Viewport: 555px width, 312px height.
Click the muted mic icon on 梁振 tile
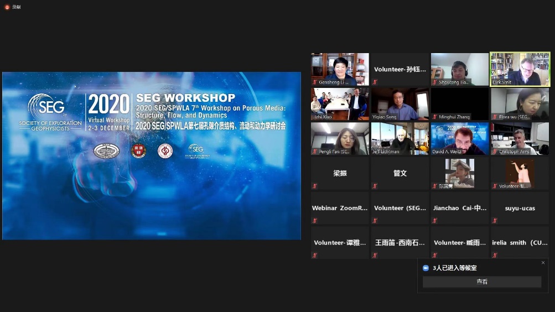(x=315, y=186)
